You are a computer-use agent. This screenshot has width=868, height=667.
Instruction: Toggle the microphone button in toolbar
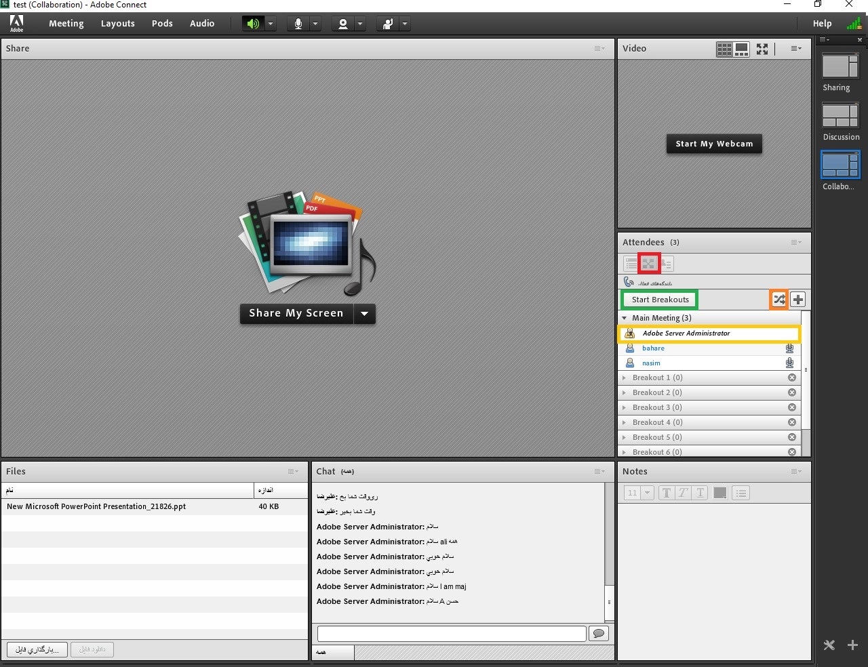tap(298, 24)
